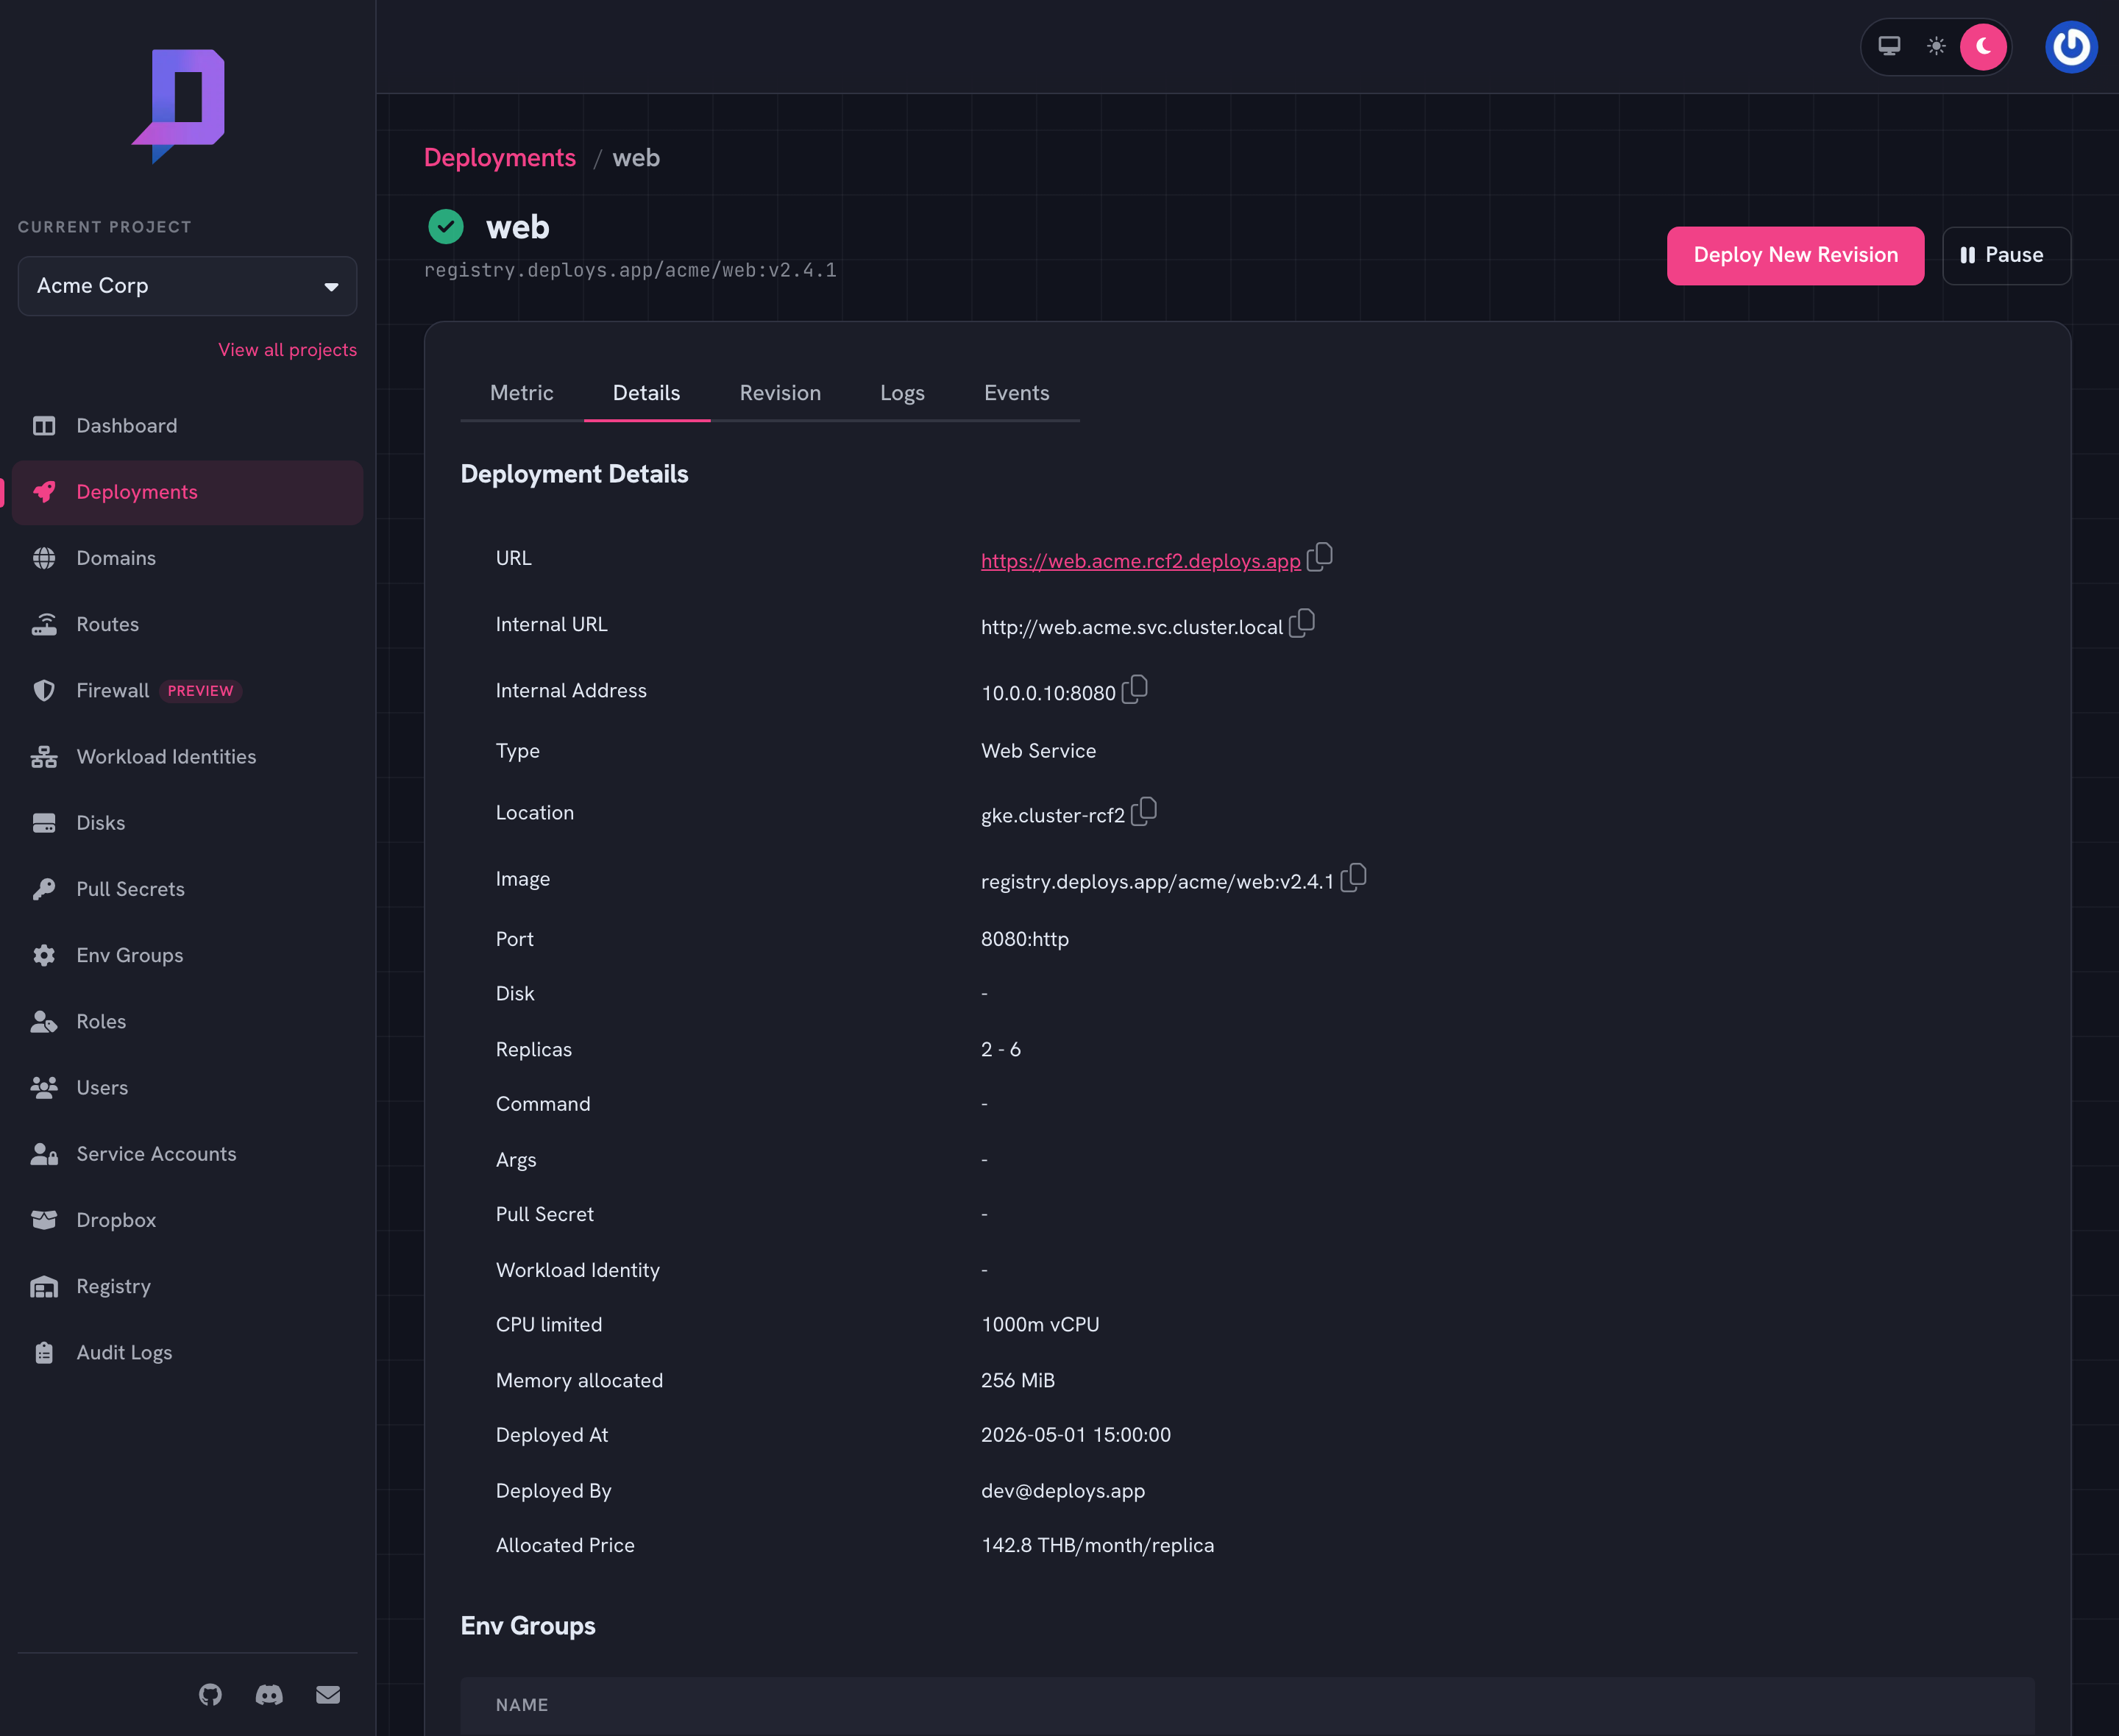Switch theme to light mode
Viewport: 2119px width, 1736px height.
pyautogui.click(x=1936, y=46)
